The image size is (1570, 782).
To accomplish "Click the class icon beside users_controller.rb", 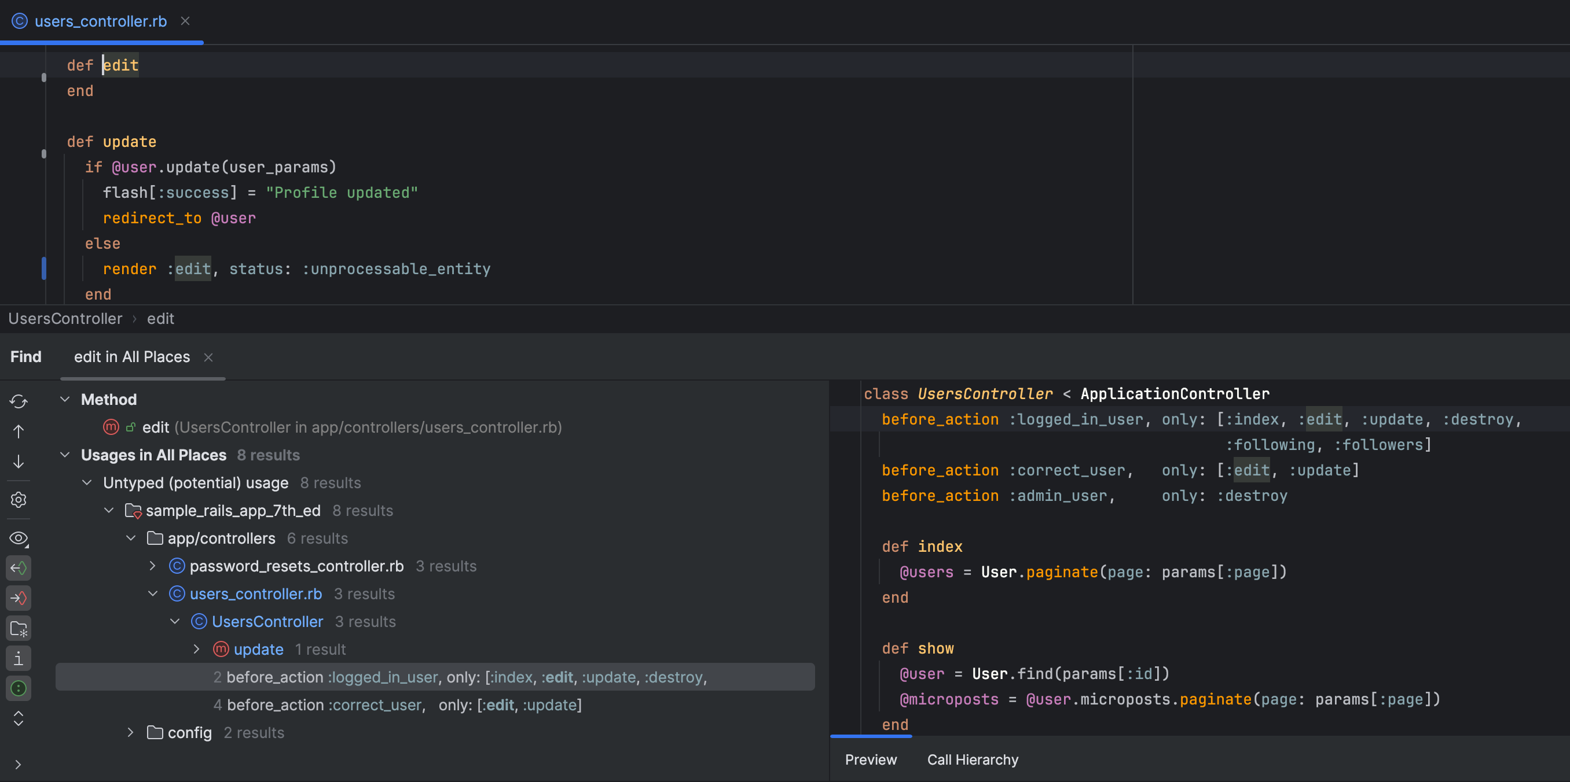I will 176,594.
